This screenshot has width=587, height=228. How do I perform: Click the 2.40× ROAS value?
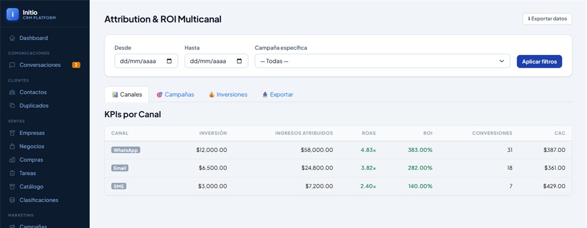pos(368,186)
